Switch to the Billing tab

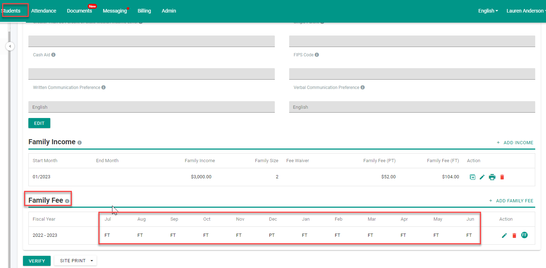click(x=144, y=11)
